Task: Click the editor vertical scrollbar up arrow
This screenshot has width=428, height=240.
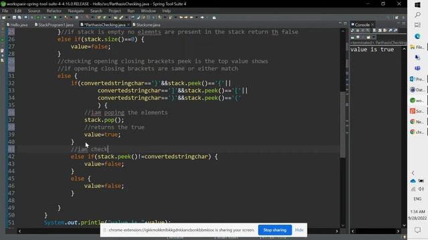Action: [x=343, y=31]
